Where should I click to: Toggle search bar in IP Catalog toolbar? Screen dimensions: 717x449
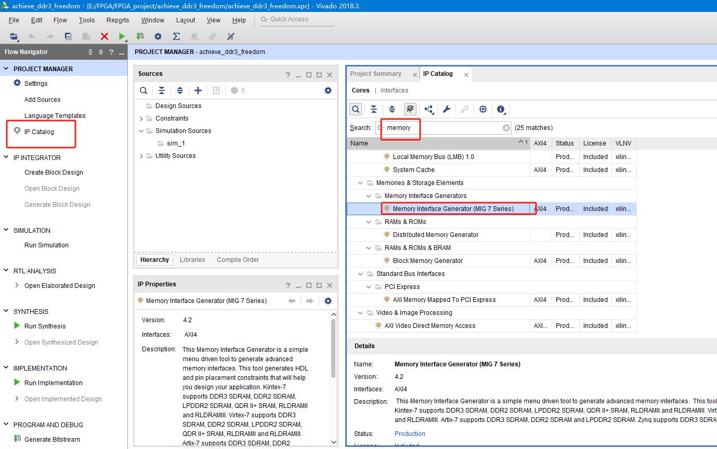356,109
